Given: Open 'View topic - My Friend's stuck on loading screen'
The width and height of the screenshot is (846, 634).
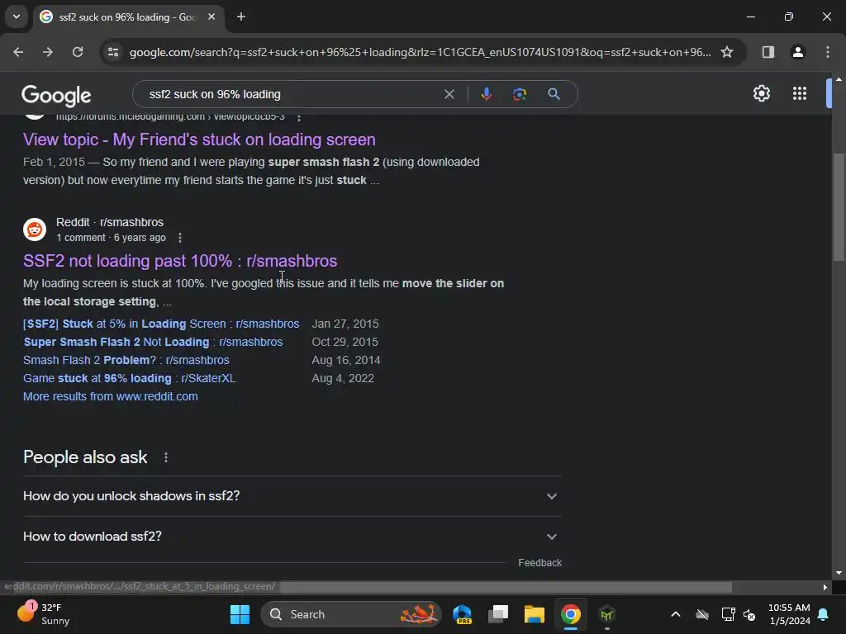Looking at the screenshot, I should click(x=199, y=140).
